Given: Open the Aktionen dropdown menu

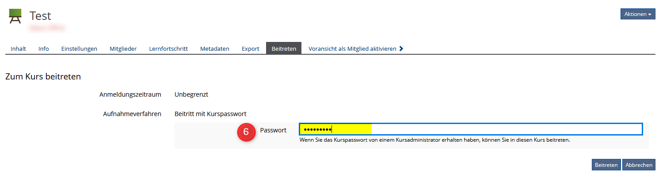Looking at the screenshot, I should (x=637, y=14).
